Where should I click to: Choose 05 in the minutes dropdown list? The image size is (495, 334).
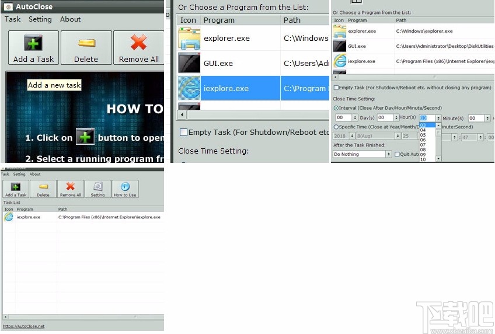click(427, 135)
